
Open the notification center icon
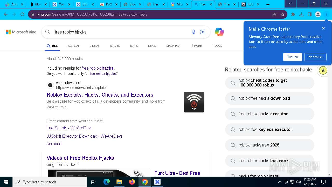(323, 182)
